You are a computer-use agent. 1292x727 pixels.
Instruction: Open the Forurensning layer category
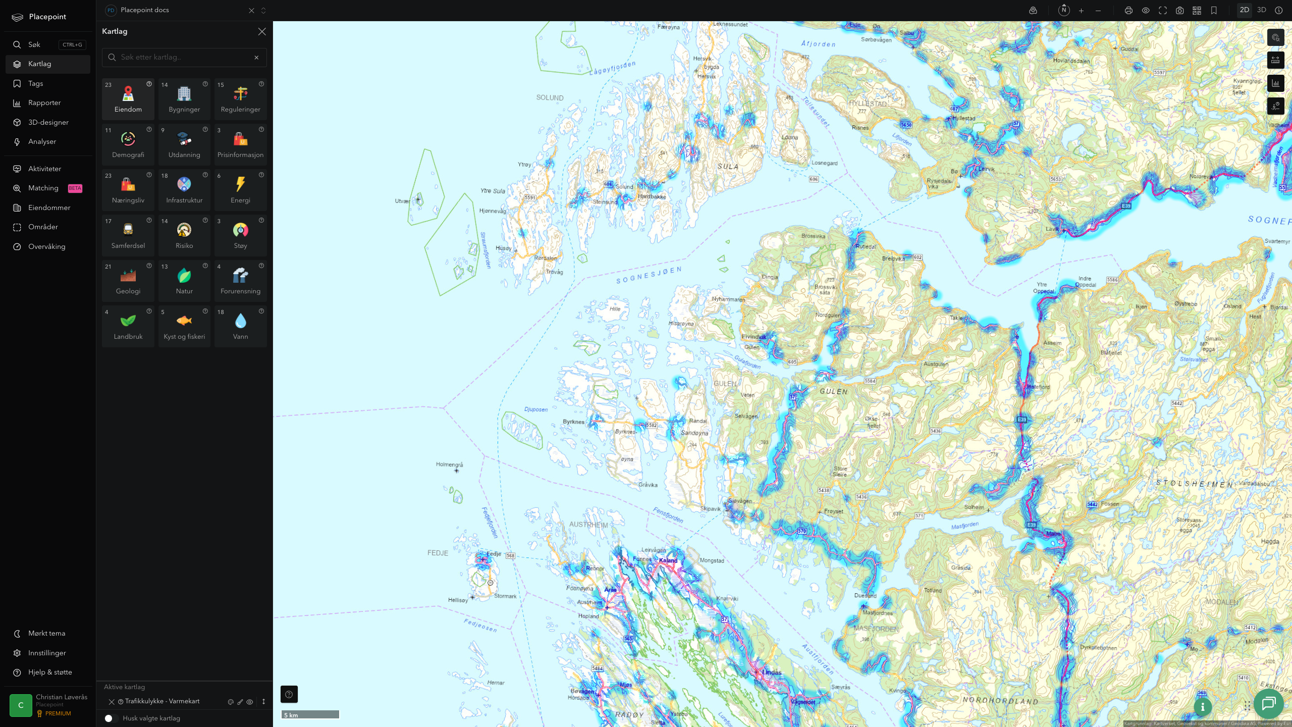tap(241, 281)
